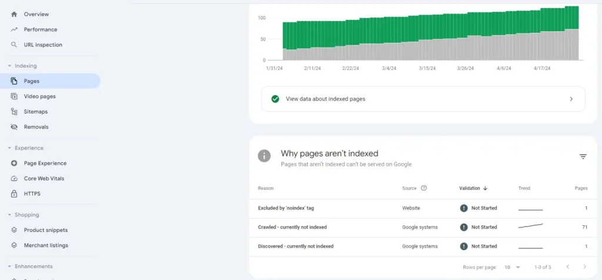Viewport: 602px width, 280px height.
Task: Click the Core Web Vitals gauge icon
Action: (14, 179)
